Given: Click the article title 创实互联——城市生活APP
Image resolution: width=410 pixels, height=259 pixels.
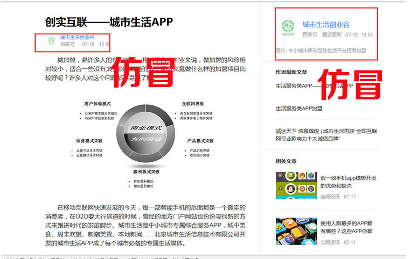Looking at the screenshot, I should (x=109, y=22).
